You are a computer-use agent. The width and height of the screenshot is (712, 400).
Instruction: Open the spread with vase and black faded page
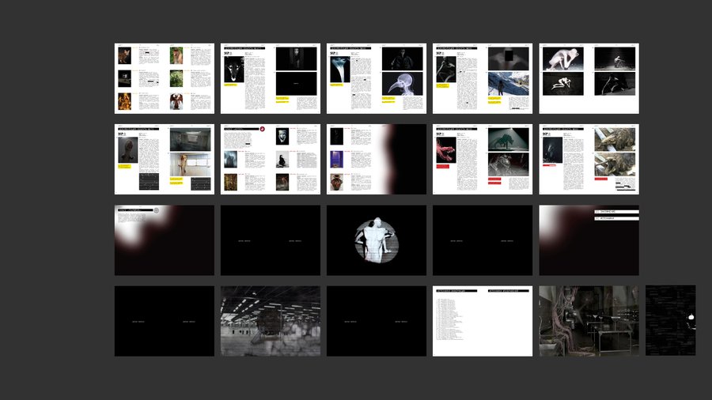click(377, 159)
